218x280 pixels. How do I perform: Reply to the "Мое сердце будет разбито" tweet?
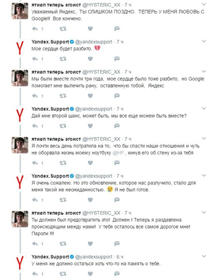coord(35,58)
